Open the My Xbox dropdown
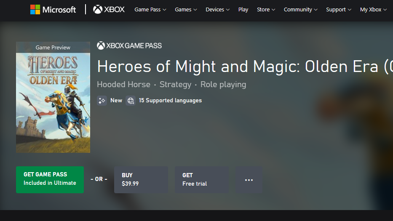The image size is (393, 221). pyautogui.click(x=373, y=10)
